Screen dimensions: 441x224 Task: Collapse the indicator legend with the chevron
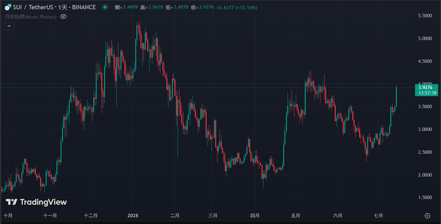(x=9, y=26)
